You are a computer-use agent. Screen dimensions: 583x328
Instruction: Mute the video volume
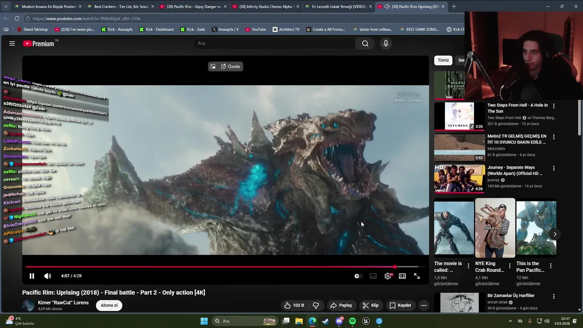coord(47,276)
